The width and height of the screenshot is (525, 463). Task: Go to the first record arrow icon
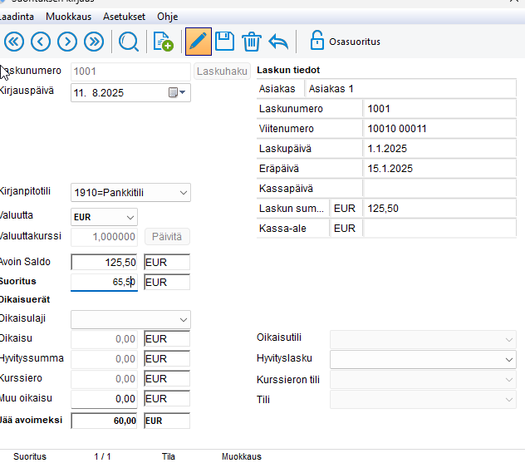click(14, 41)
